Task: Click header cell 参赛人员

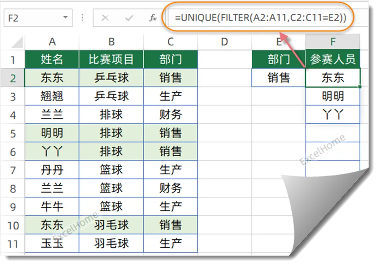Action: [333, 60]
